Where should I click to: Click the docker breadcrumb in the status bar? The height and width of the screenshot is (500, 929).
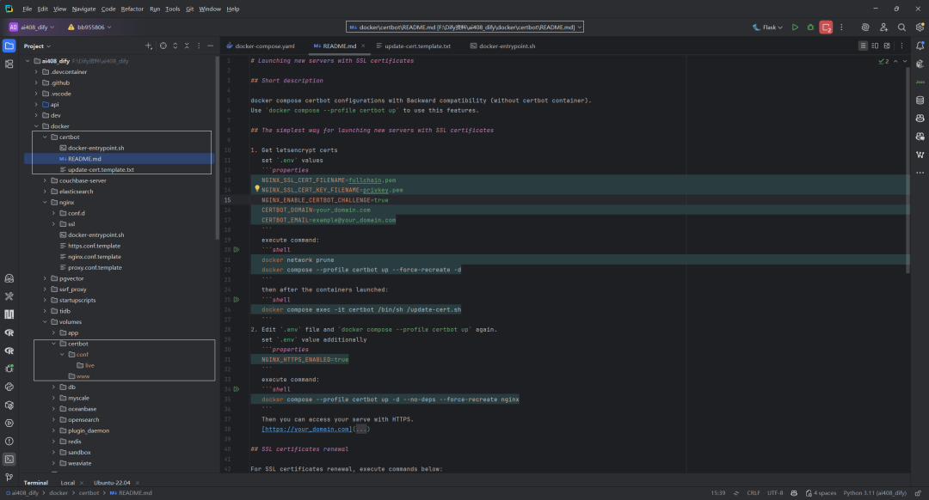[x=58, y=493]
